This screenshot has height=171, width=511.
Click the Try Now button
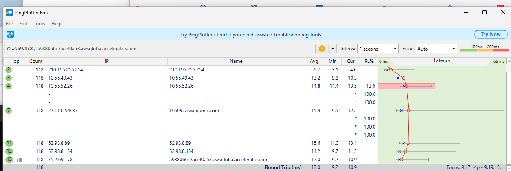(x=490, y=34)
